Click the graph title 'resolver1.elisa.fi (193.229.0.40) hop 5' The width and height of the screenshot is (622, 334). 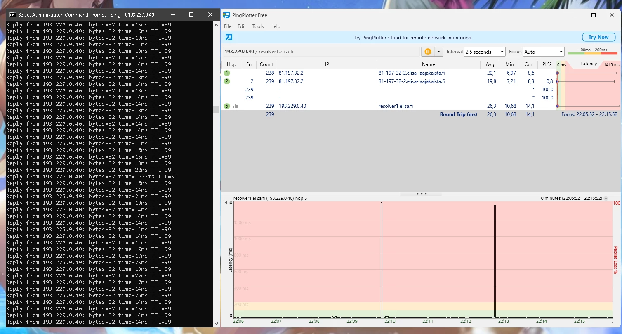point(270,198)
